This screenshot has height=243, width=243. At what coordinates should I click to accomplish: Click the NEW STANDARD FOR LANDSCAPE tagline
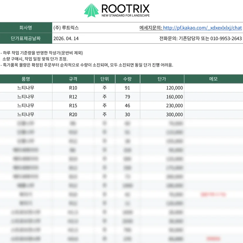126,16
